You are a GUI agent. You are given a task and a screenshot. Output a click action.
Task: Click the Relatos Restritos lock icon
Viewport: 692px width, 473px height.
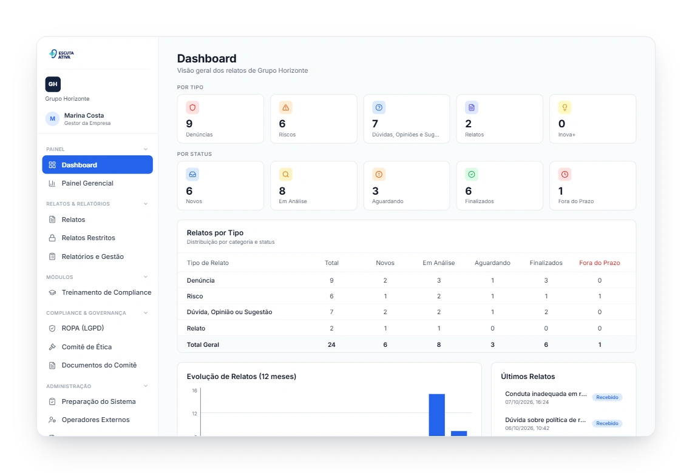pyautogui.click(x=52, y=238)
